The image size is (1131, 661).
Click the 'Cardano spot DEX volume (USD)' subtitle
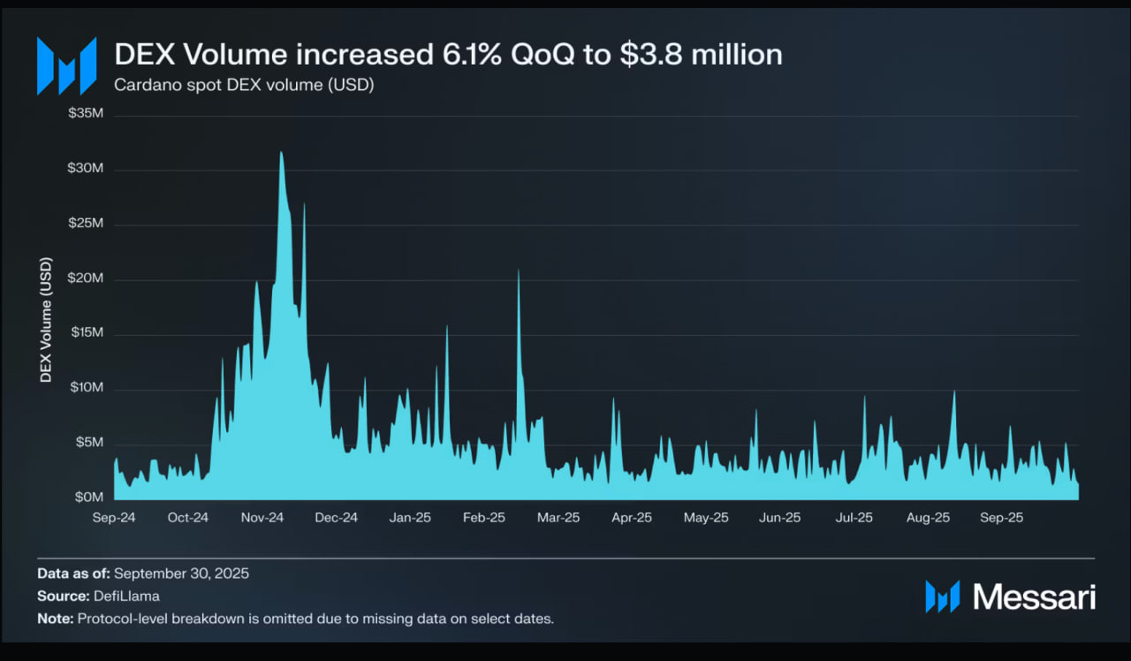[x=244, y=86]
